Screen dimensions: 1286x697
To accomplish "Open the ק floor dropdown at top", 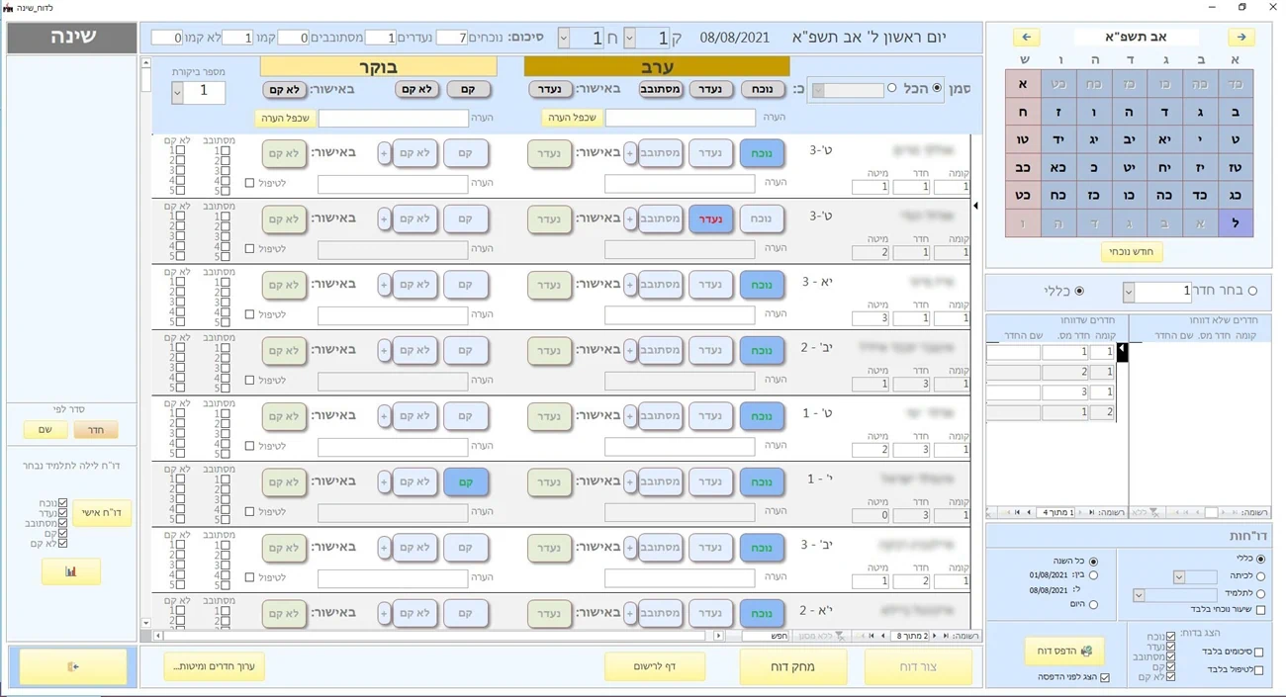I will click(629, 39).
